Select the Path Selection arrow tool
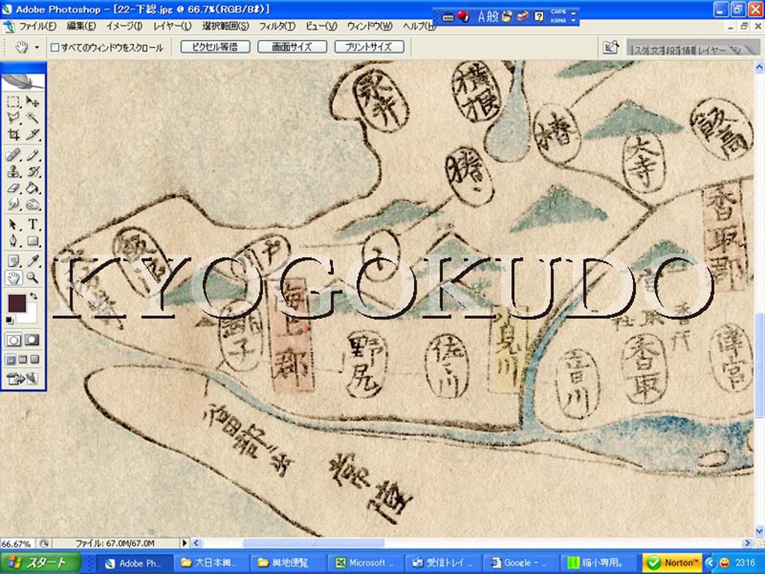The image size is (765, 574). tap(13, 225)
